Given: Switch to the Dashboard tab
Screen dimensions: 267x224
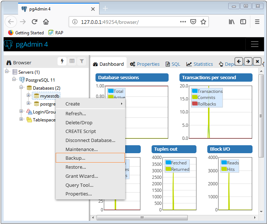Looking at the screenshot, I should (108, 64).
